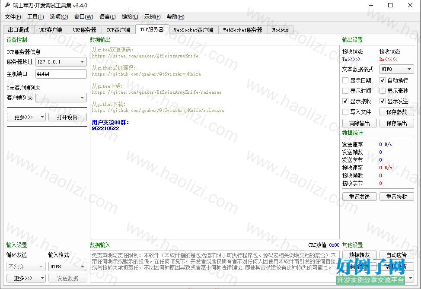Expand the 服务器地址 dropdown showing 127.0.0.1
The height and width of the screenshot is (289, 421).
61,62
